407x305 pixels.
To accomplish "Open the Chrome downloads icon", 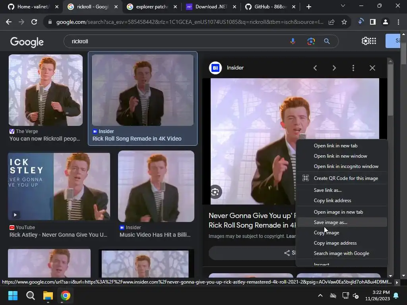I will coord(360,22).
